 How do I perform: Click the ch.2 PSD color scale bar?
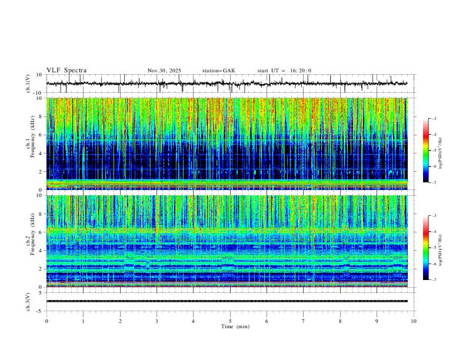[425, 248]
